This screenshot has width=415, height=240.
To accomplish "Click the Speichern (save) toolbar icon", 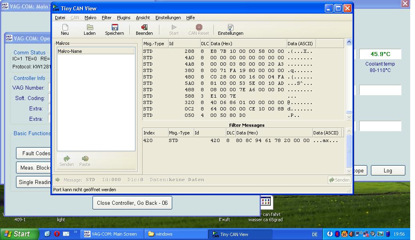I will pos(115,27).
